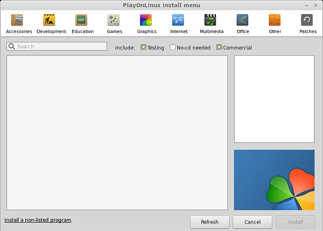Show the Patches category
The image size is (323, 231).
coord(308,21)
